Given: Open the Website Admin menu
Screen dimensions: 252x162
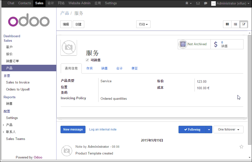Looking at the screenshot, I should 79,3.
